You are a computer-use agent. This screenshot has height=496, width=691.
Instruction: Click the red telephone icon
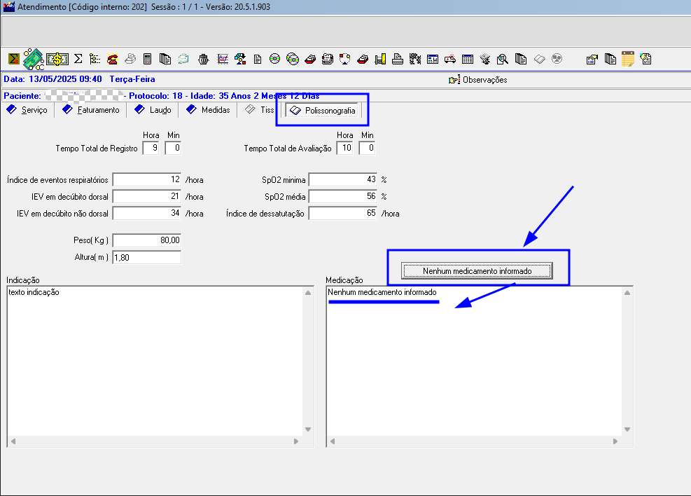(x=113, y=59)
